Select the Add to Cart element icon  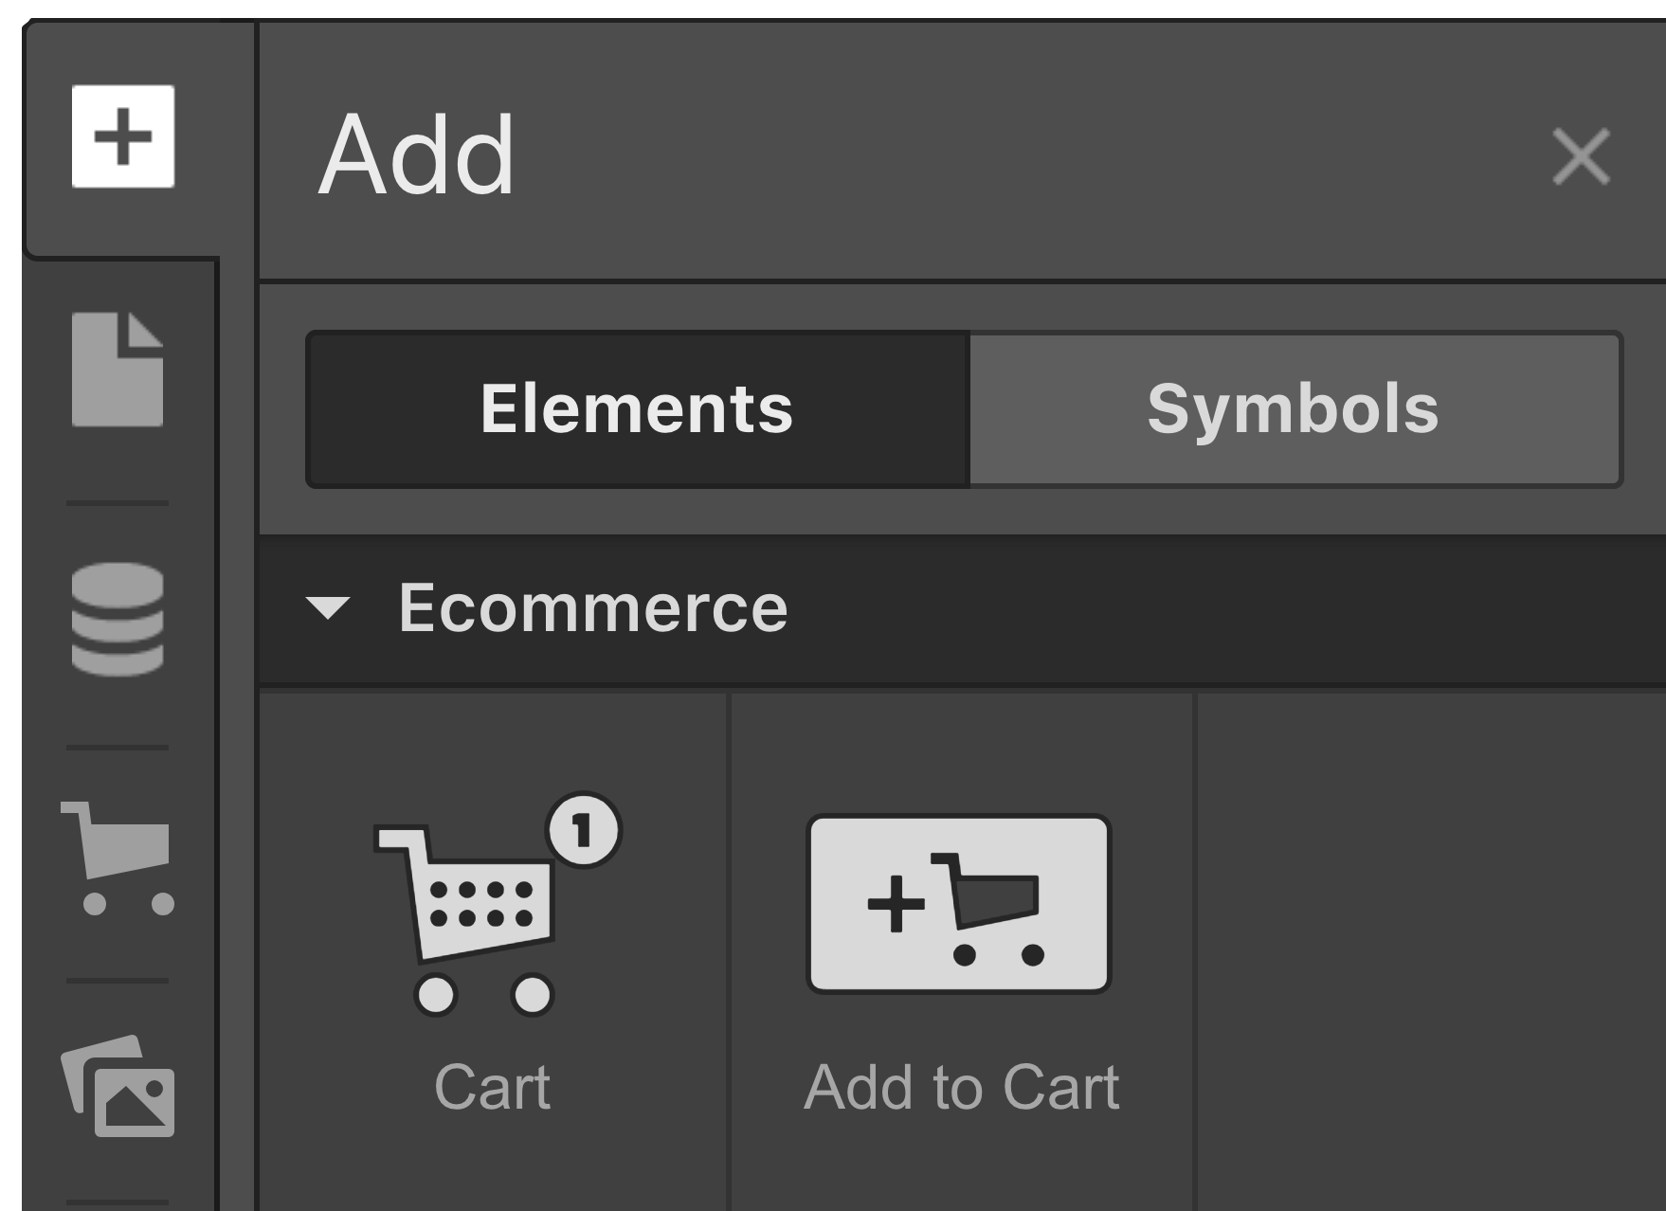958,904
